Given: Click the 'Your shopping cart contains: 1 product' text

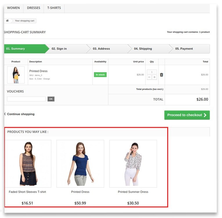Looking at the screenshot, I should (188, 32).
